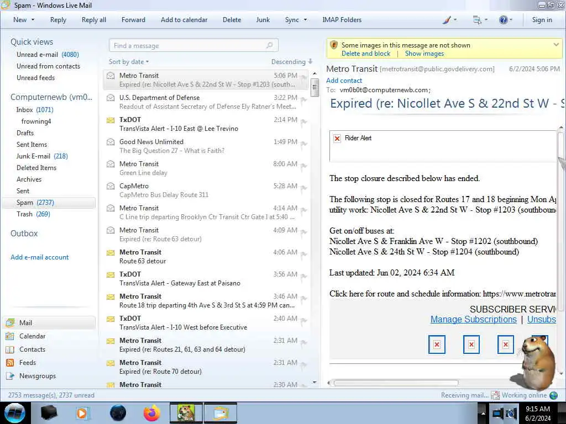Open the Trash folder

(33, 214)
